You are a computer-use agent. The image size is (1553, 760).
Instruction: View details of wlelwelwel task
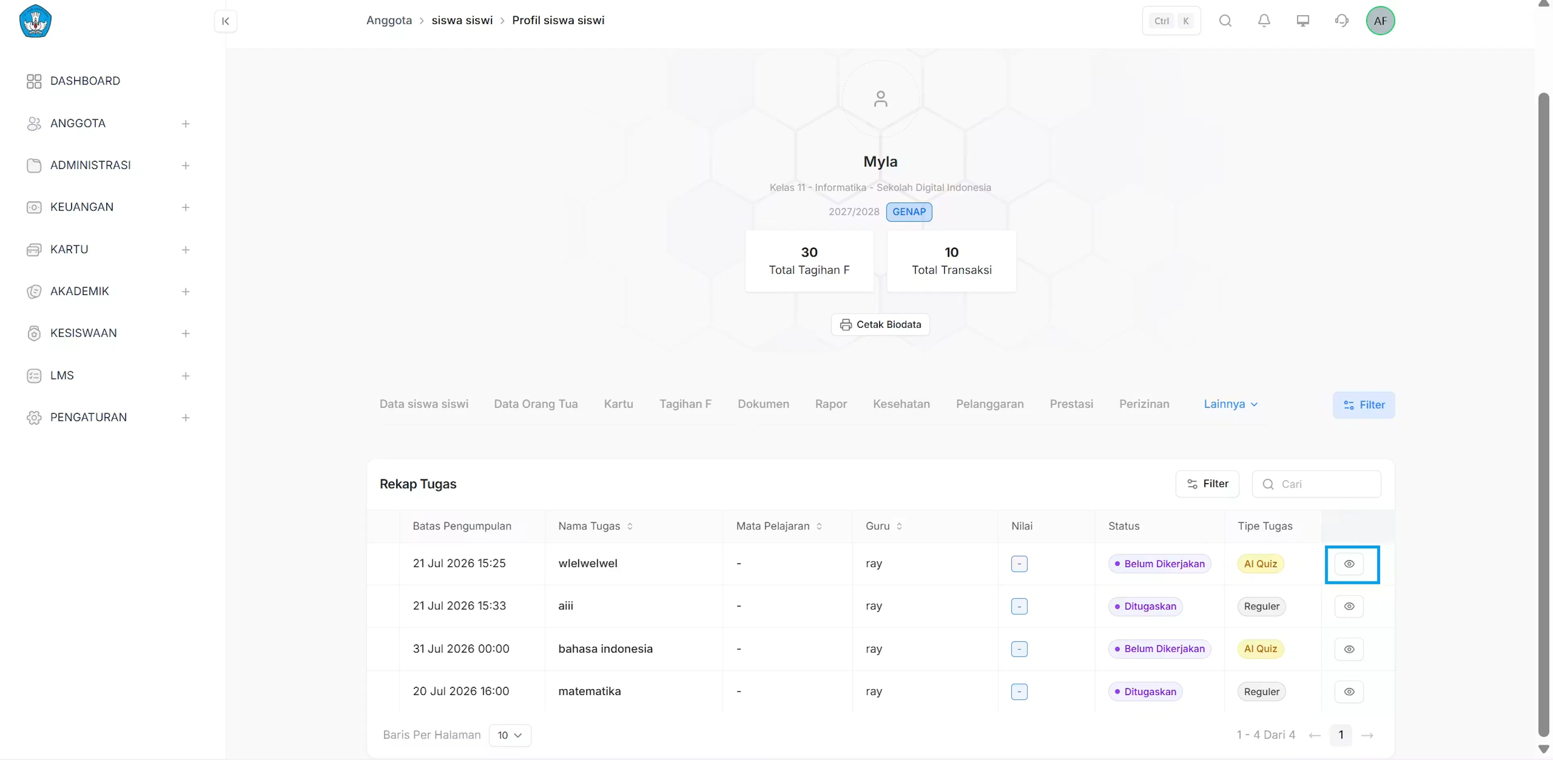(1349, 564)
